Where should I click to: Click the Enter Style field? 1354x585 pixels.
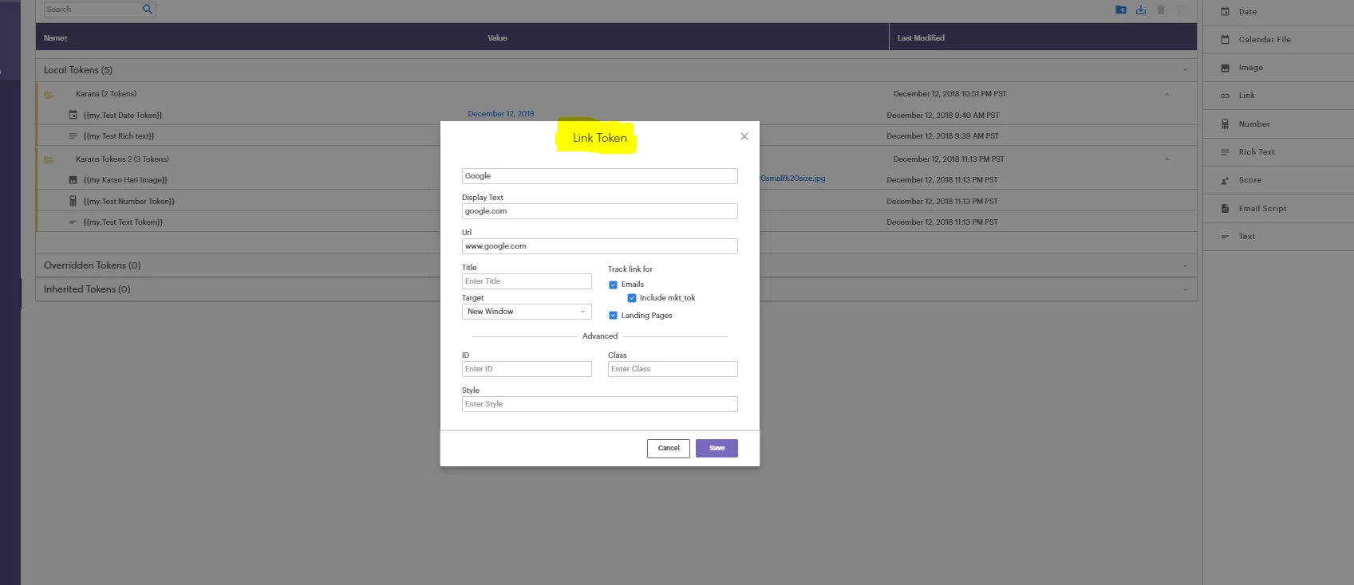tap(600, 404)
